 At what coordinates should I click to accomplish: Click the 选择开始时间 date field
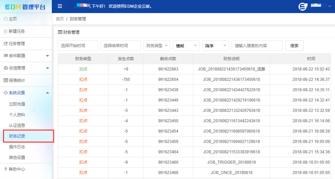pyautogui.click(x=78, y=46)
